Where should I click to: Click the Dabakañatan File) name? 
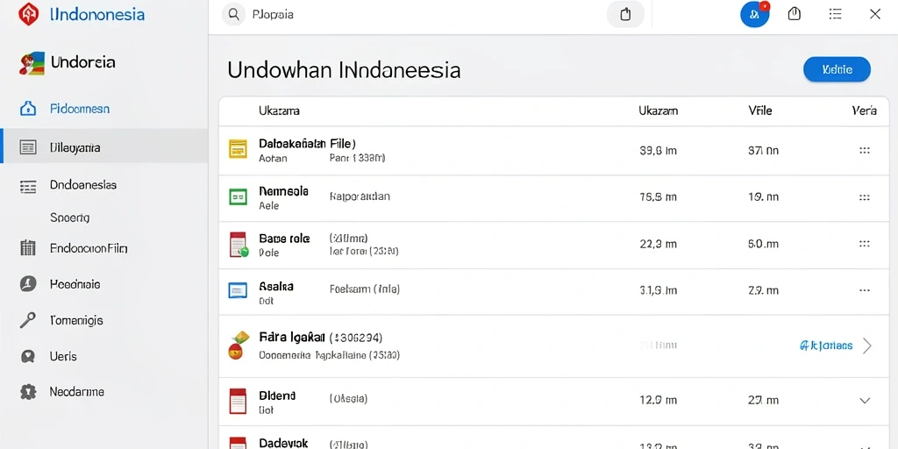[x=308, y=143]
